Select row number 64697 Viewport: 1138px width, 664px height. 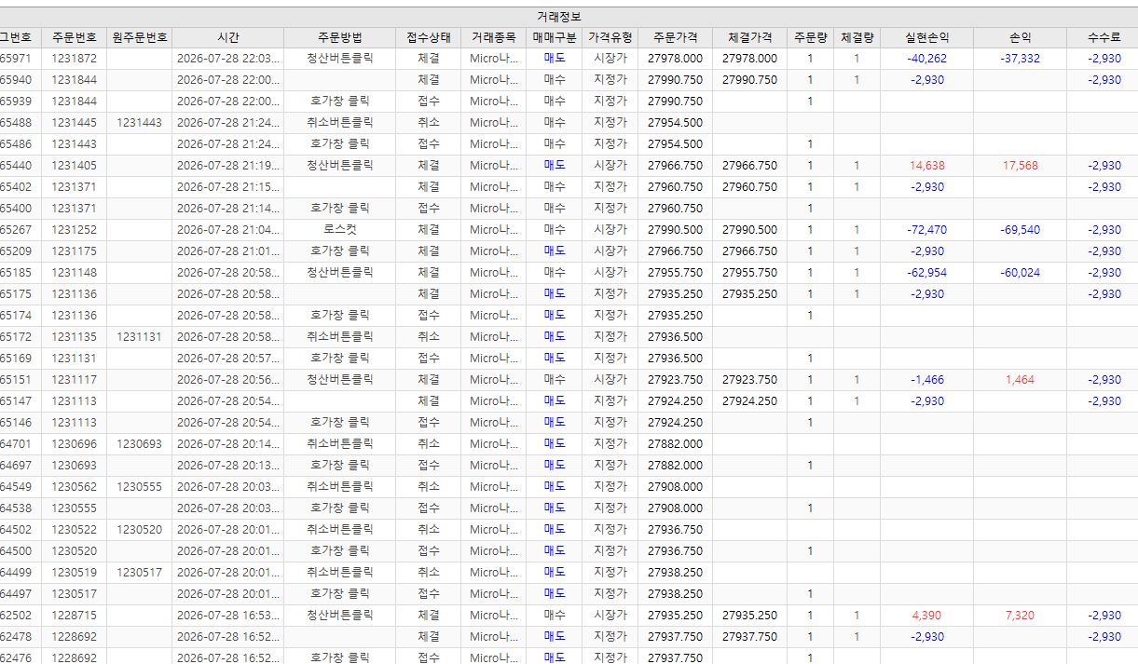tap(15, 466)
